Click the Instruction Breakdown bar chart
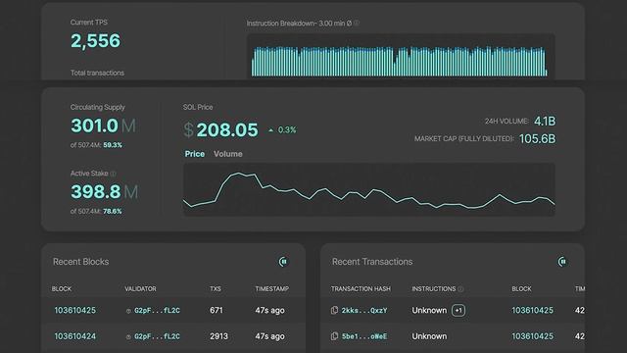627x353 pixels. coord(401,56)
